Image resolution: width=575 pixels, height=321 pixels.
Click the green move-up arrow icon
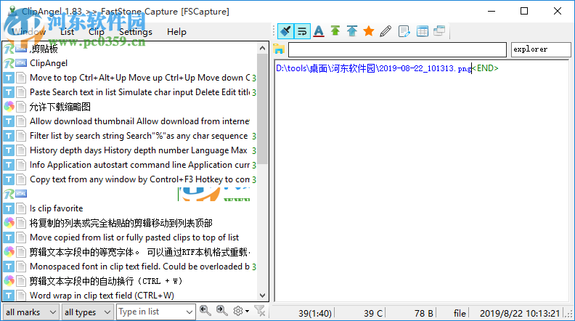pyautogui.click(x=335, y=31)
